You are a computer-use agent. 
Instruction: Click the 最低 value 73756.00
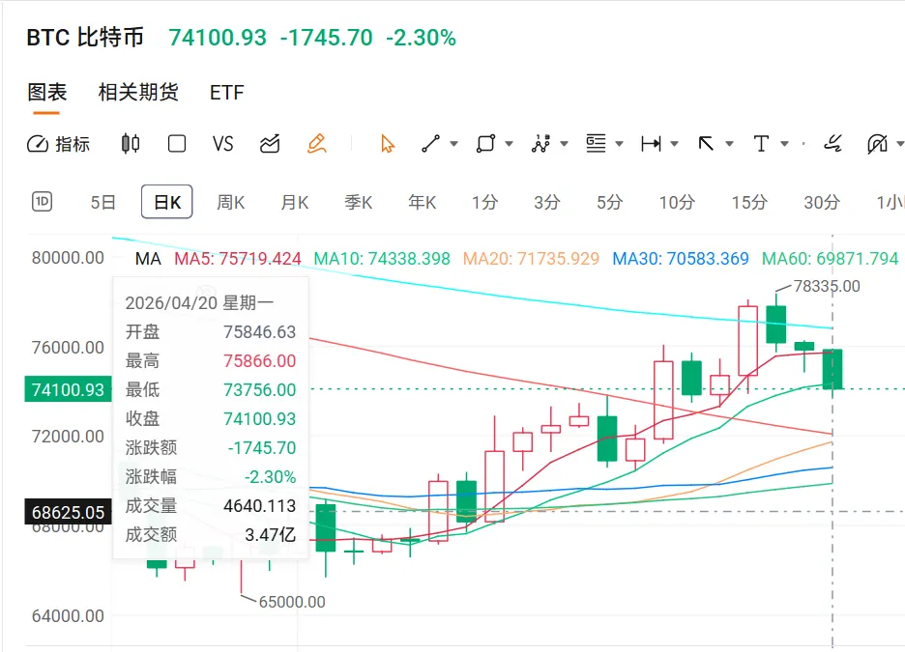[260, 389]
